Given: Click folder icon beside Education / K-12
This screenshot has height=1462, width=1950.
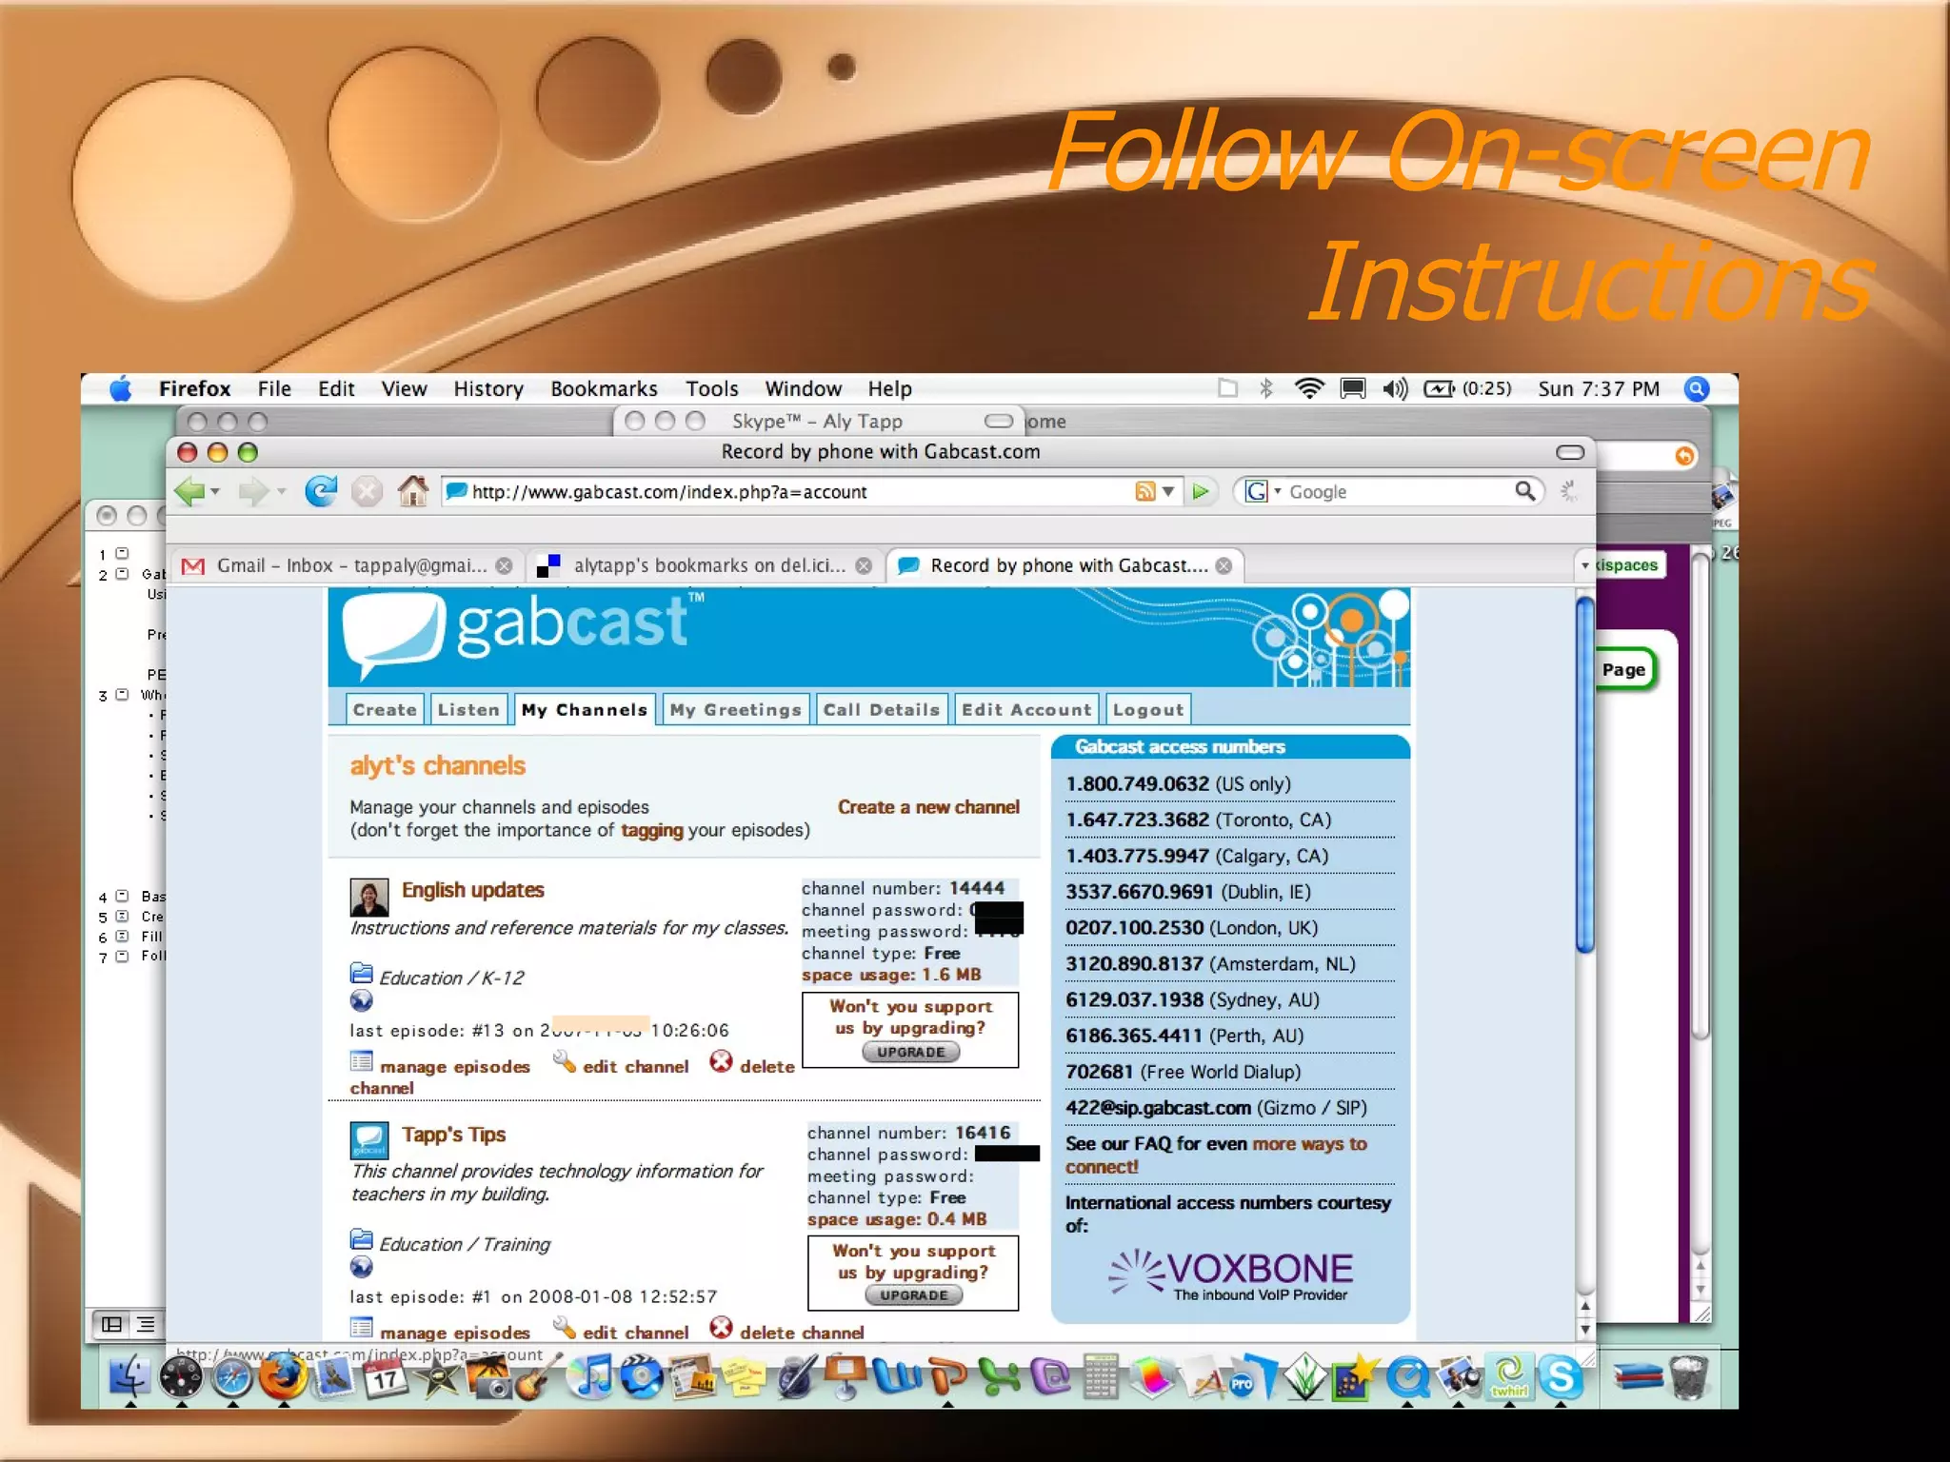Looking at the screenshot, I should (x=361, y=973).
